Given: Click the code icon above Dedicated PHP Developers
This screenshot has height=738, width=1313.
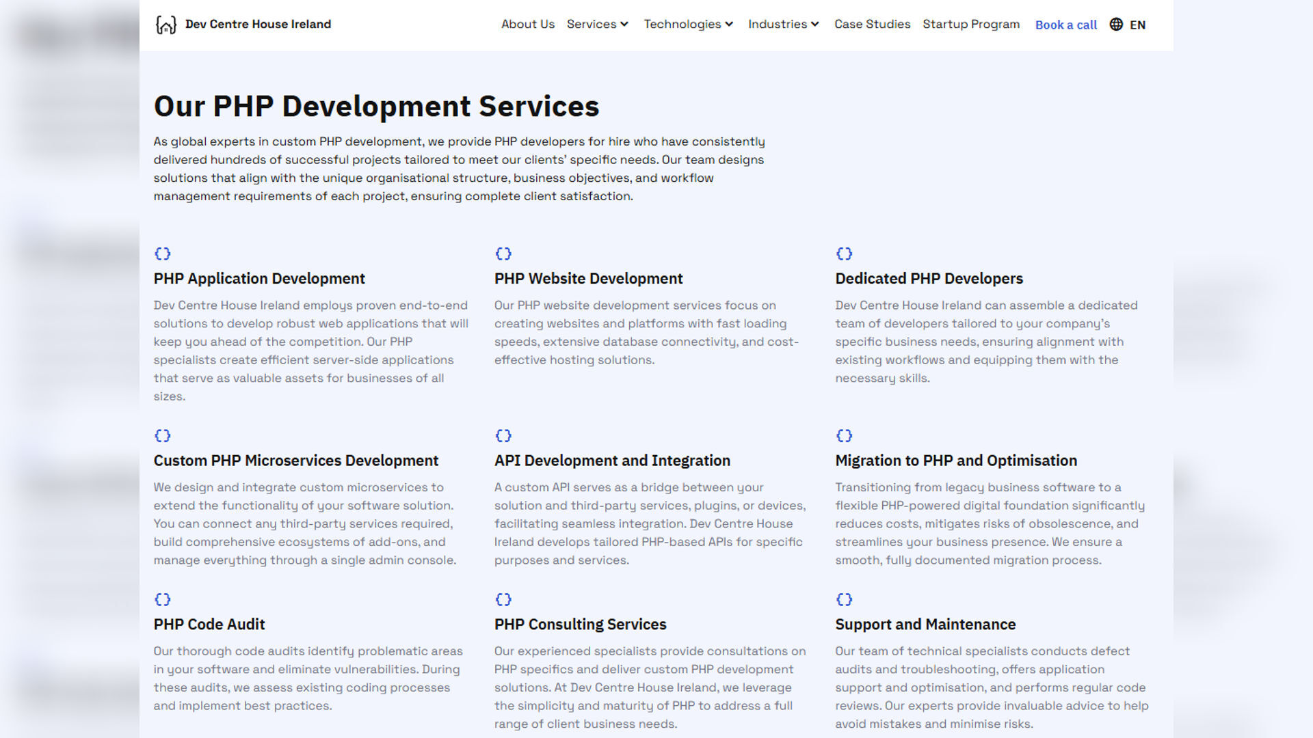Looking at the screenshot, I should tap(844, 254).
